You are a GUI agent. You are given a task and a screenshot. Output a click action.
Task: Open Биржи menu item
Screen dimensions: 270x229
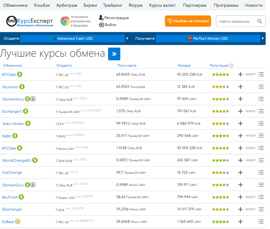click(x=90, y=5)
